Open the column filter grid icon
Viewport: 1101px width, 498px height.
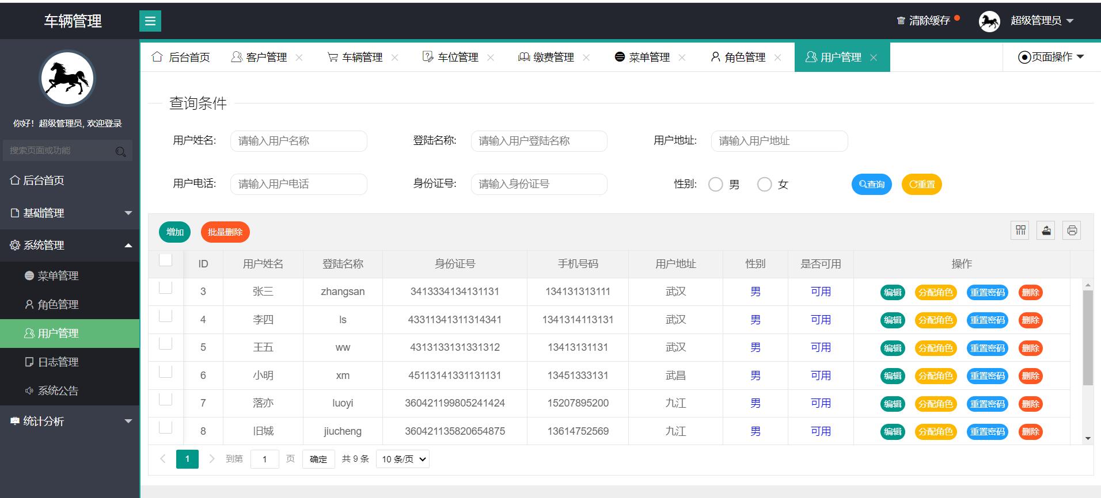(x=1020, y=230)
